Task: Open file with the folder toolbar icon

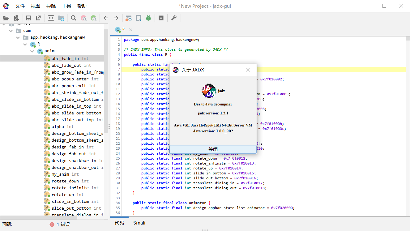Action: pos(6,18)
